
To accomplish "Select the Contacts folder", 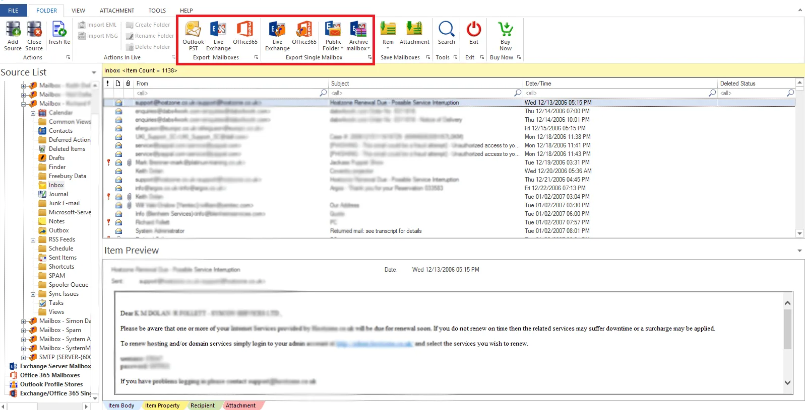I will (60, 131).
